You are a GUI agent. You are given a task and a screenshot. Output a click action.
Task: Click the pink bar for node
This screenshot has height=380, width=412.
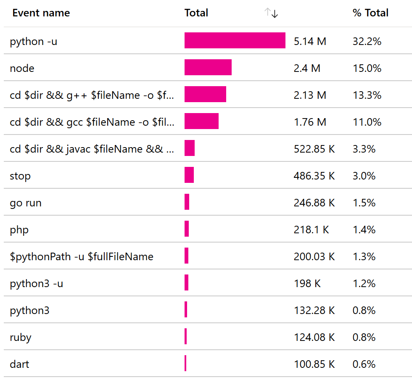click(208, 68)
